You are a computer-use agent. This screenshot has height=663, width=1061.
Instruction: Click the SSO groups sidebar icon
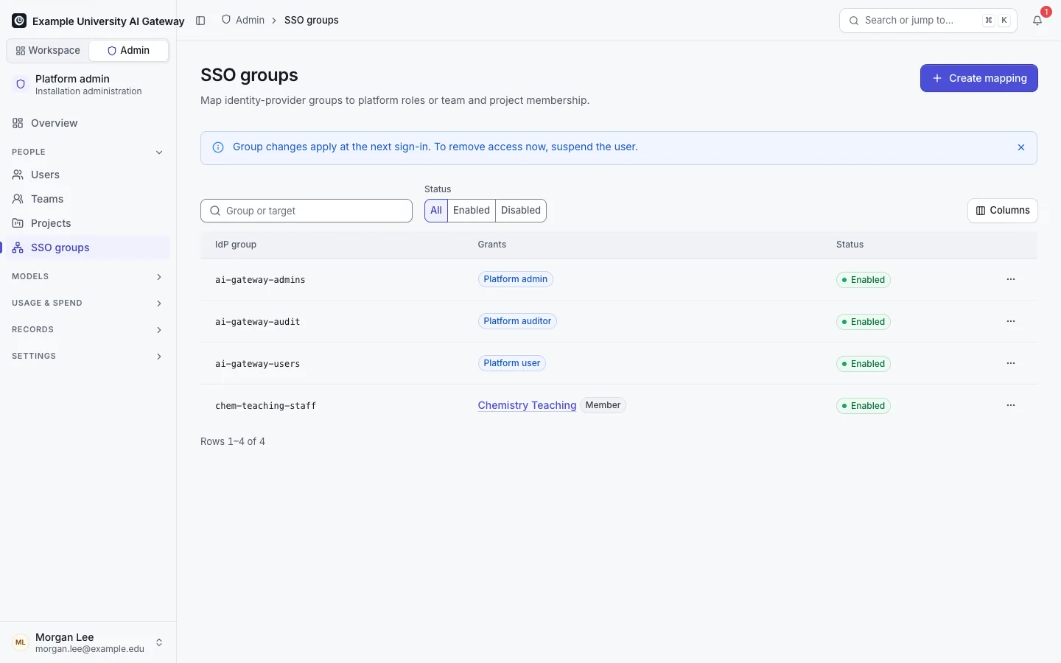(x=18, y=248)
